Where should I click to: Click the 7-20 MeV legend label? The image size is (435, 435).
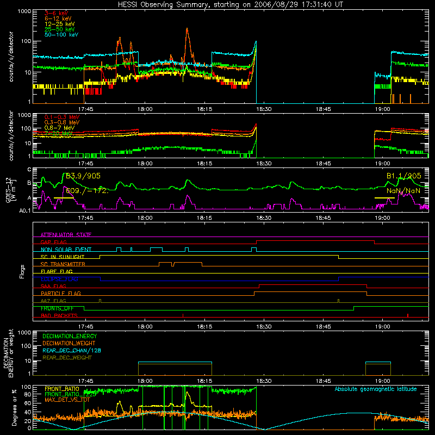point(58,133)
